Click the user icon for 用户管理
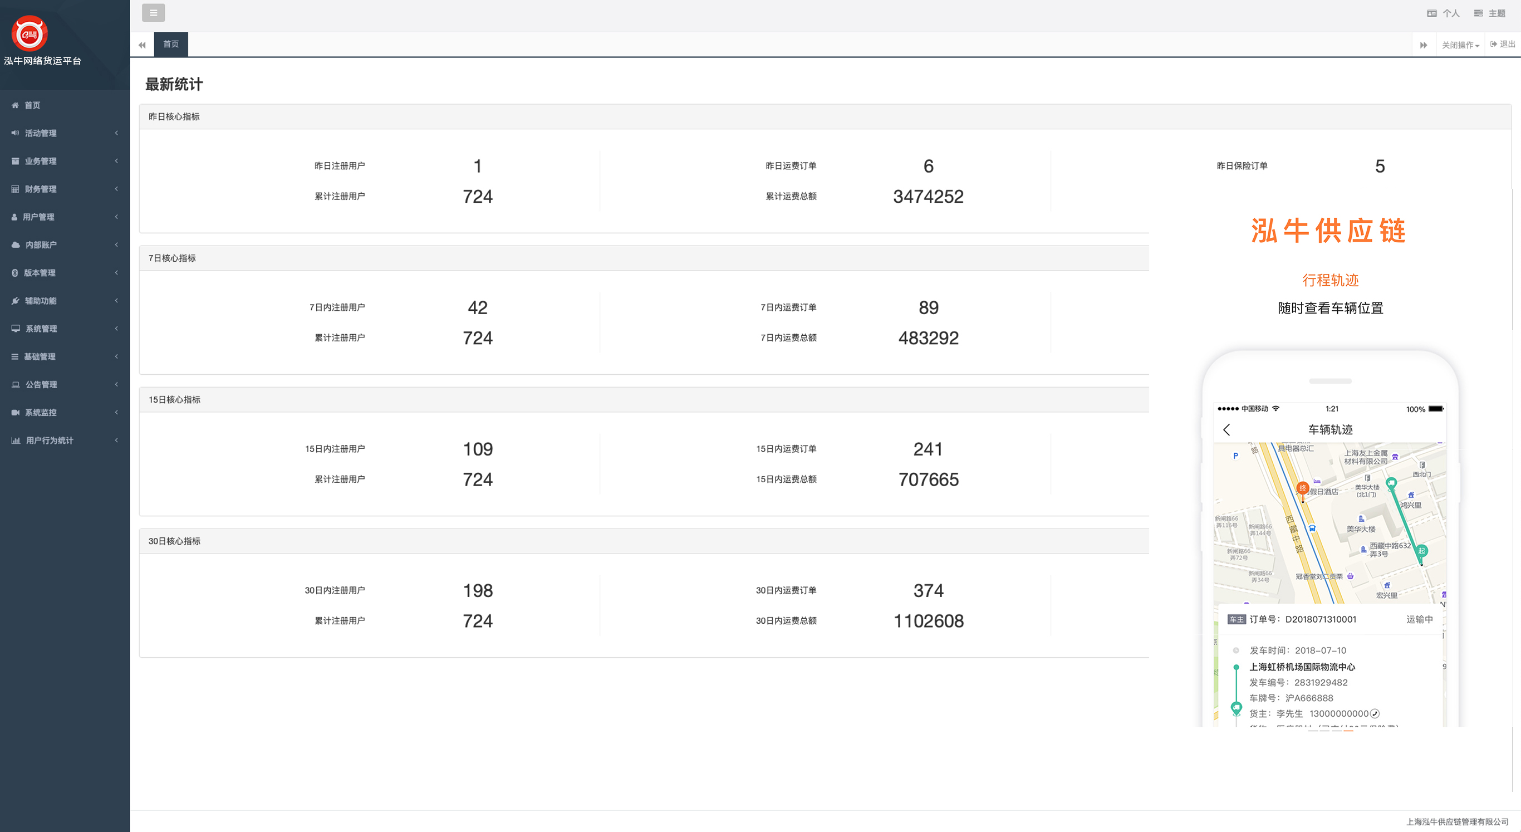This screenshot has width=1521, height=832. [x=14, y=217]
